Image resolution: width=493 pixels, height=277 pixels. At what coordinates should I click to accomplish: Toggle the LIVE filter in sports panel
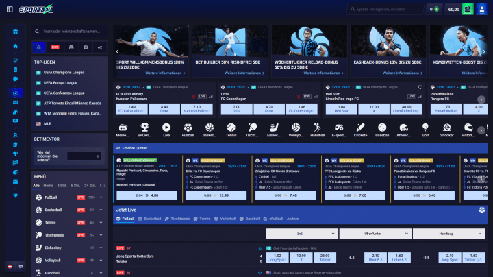point(55,47)
